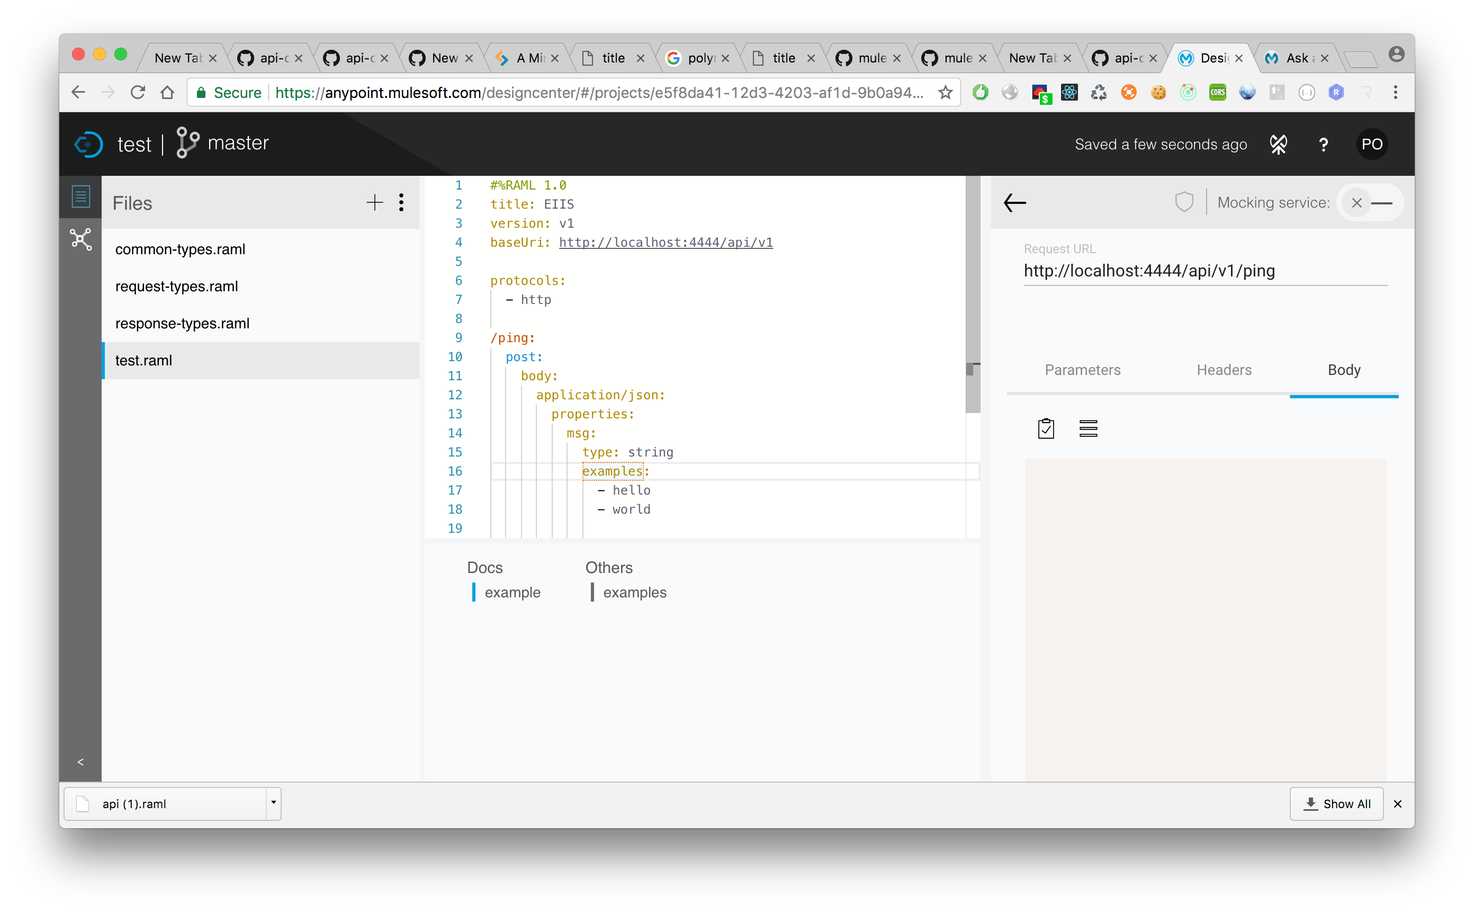Switch to raw view with the list icon

pos(1089,428)
